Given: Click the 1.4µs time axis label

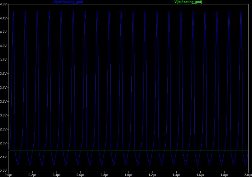Looking at the screenshot, I should click(x=176, y=175).
